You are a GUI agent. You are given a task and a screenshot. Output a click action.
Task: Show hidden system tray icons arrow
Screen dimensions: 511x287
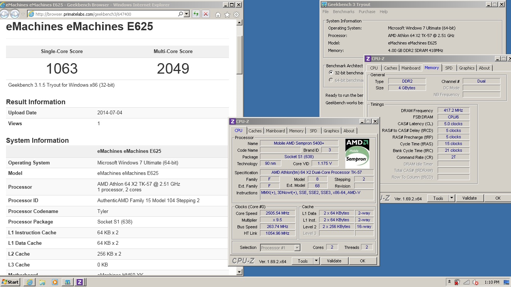pyautogui.click(x=449, y=282)
